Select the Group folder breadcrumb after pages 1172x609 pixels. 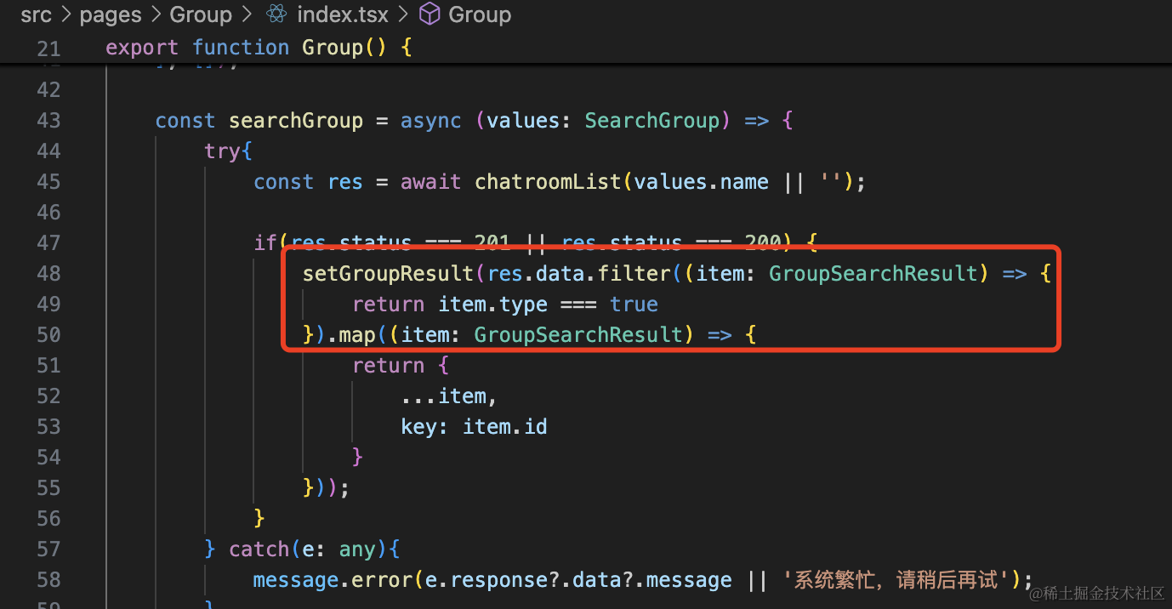[201, 14]
